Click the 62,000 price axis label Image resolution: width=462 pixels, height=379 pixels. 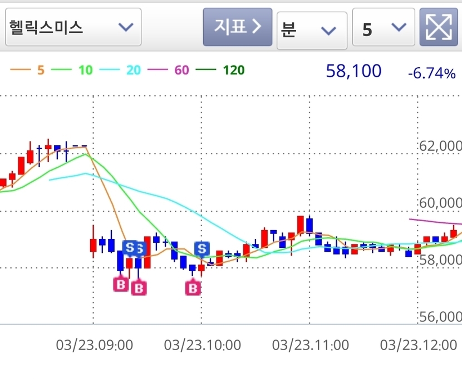[440, 146]
